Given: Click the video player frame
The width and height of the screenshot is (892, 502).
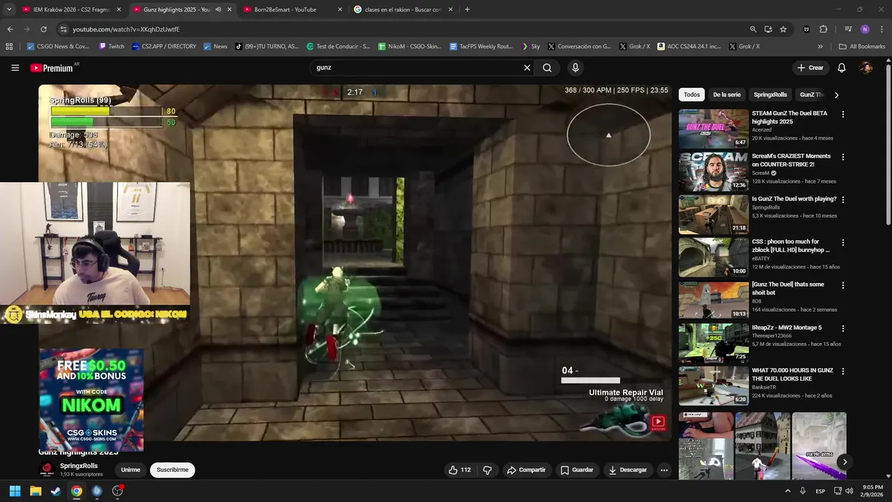Looking at the screenshot, I should click(355, 262).
